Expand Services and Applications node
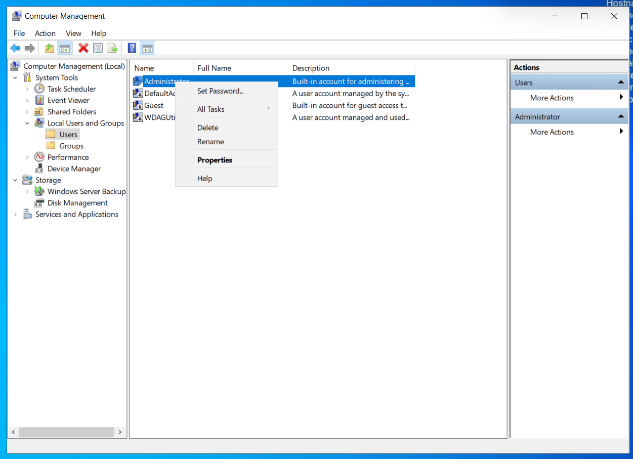633x459 pixels. pos(15,215)
